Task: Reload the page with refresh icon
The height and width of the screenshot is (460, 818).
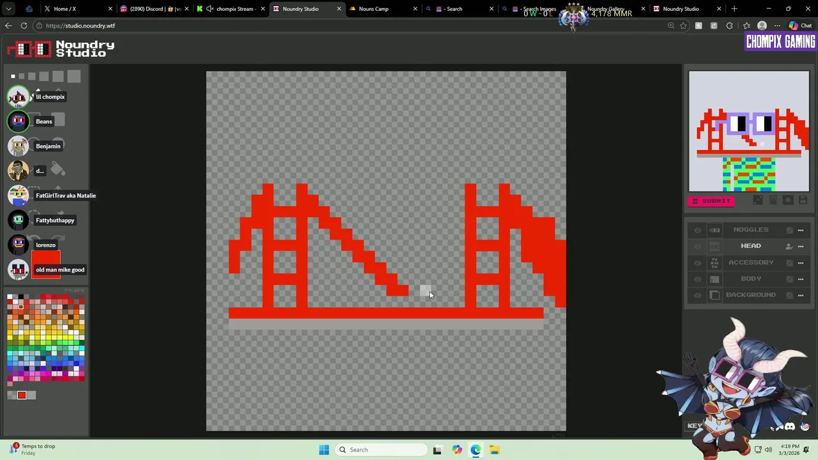Action: [24, 26]
